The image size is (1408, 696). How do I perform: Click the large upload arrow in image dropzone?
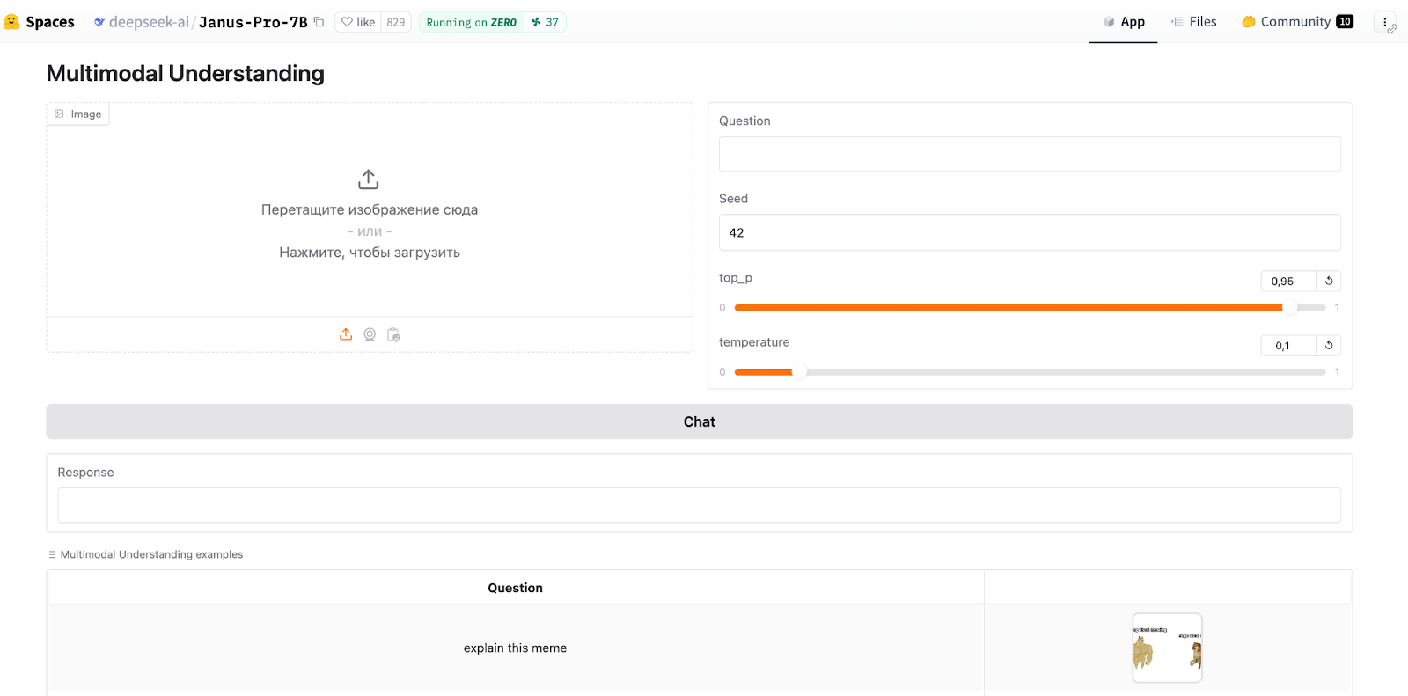tap(369, 179)
